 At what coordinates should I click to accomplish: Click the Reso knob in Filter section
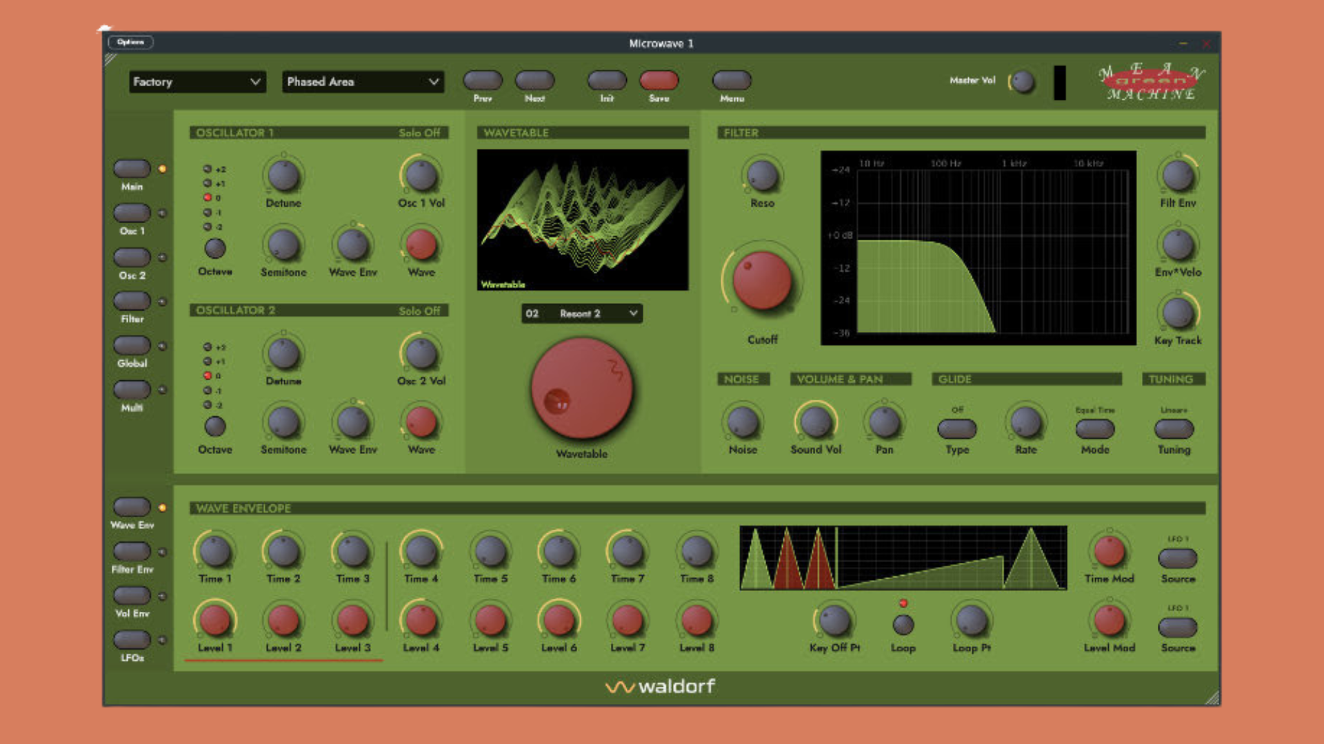(762, 176)
